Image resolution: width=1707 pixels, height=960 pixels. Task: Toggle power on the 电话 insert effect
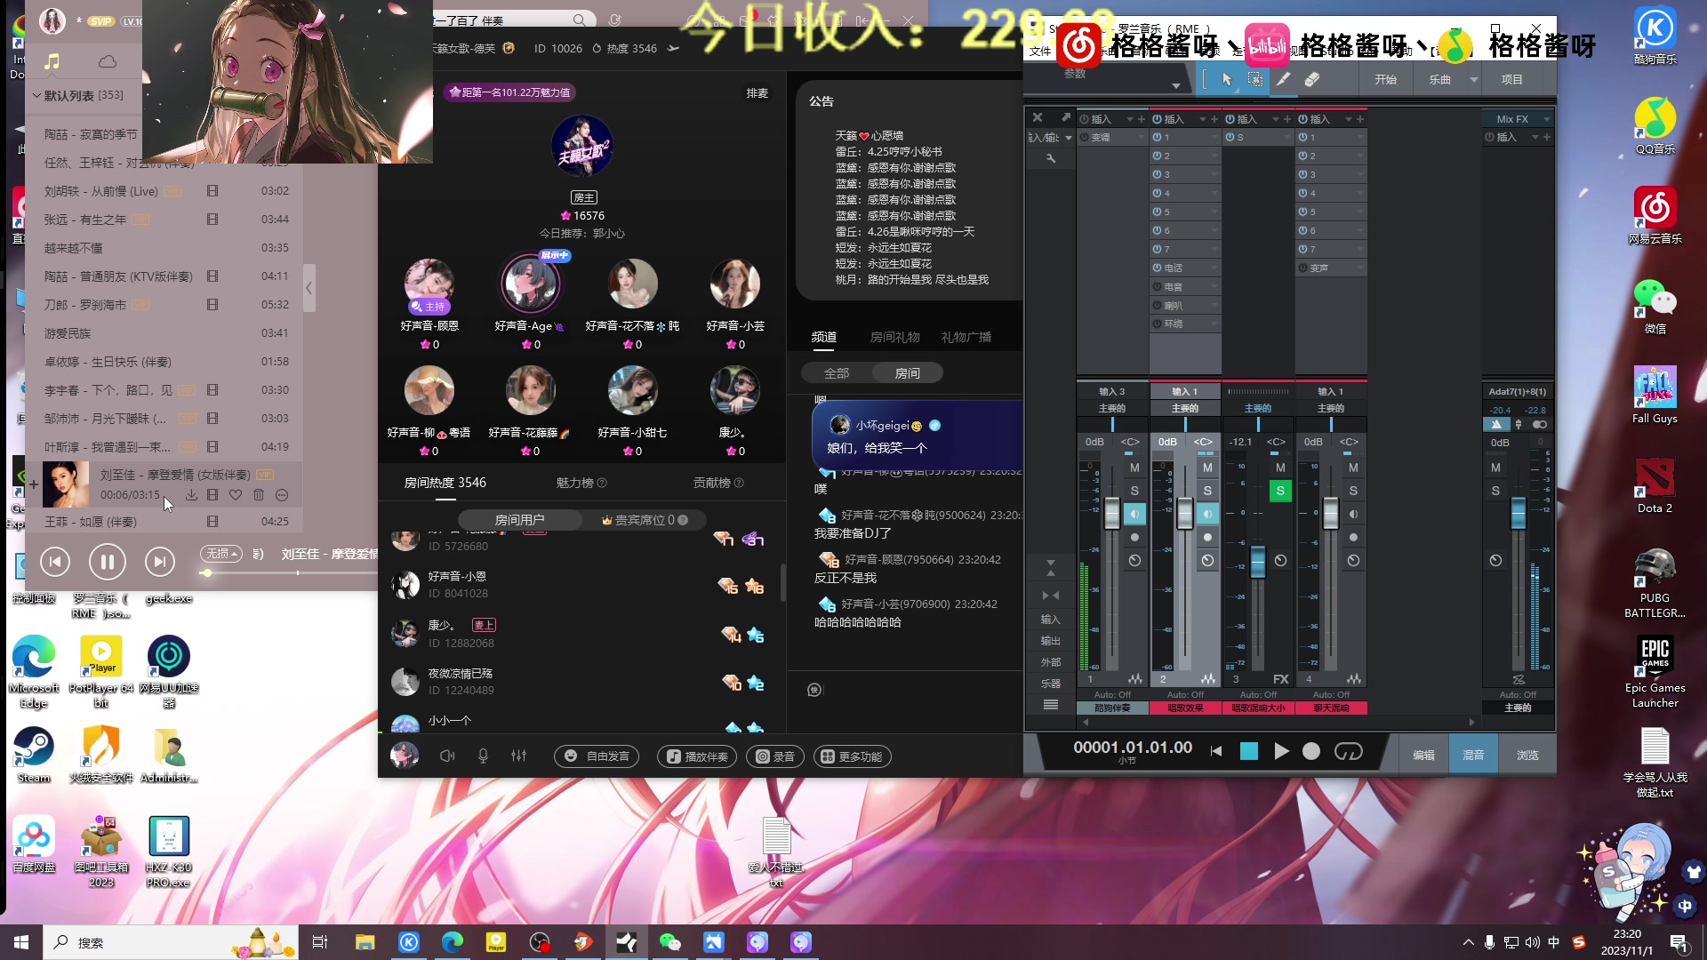pyautogui.click(x=1157, y=268)
